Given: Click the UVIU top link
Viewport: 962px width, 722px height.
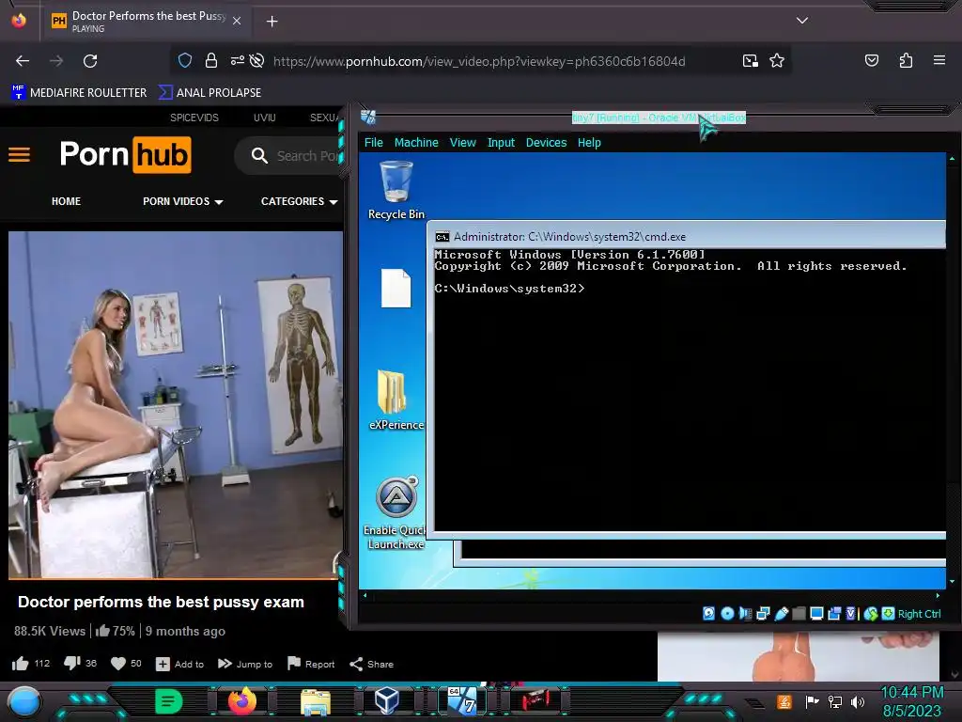Looking at the screenshot, I should click(264, 118).
